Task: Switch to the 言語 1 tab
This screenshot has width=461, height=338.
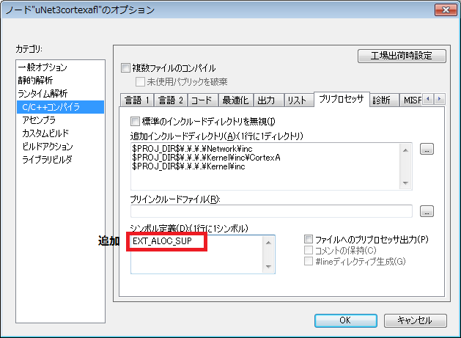Action: click(137, 100)
